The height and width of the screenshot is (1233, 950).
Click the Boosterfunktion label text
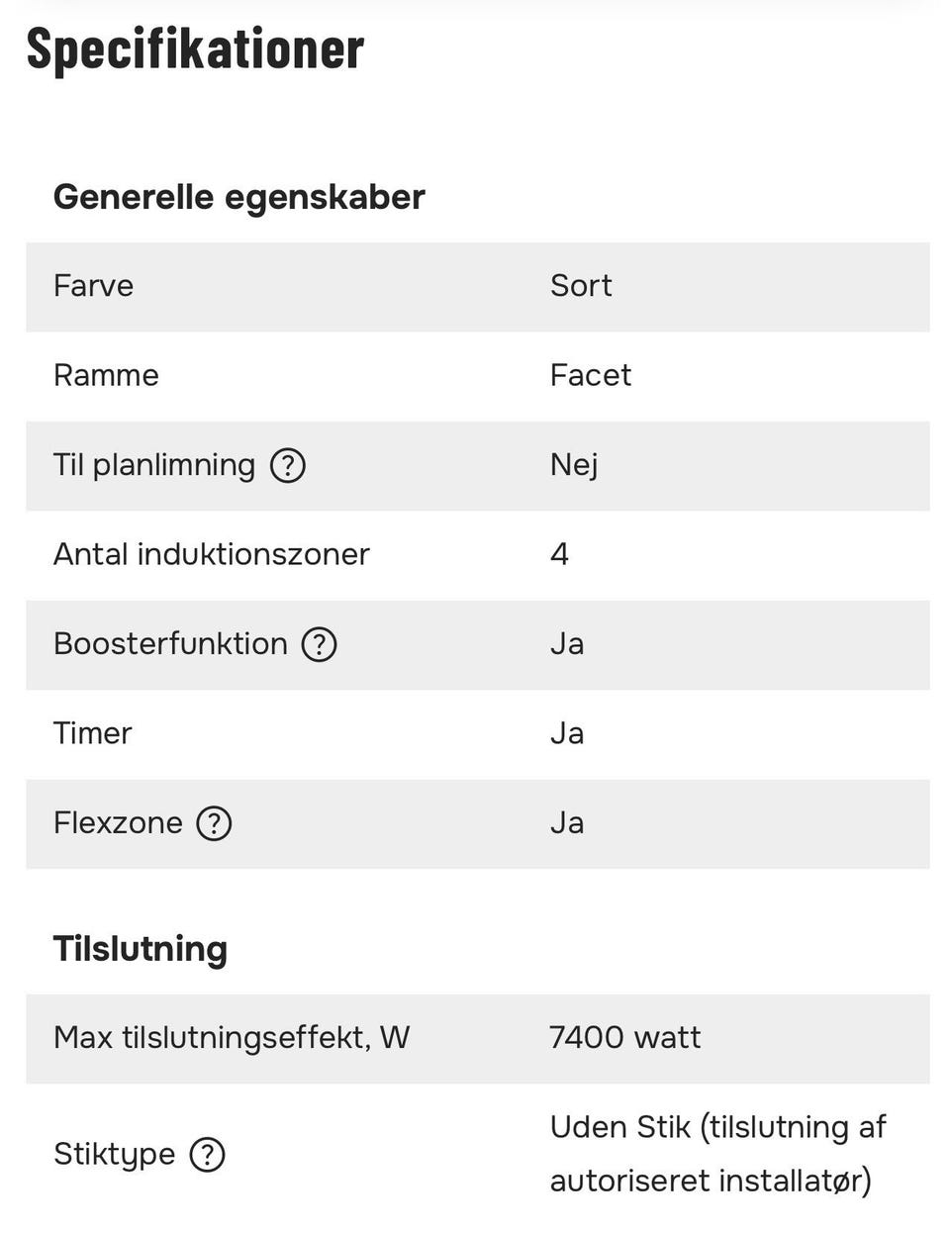click(170, 644)
